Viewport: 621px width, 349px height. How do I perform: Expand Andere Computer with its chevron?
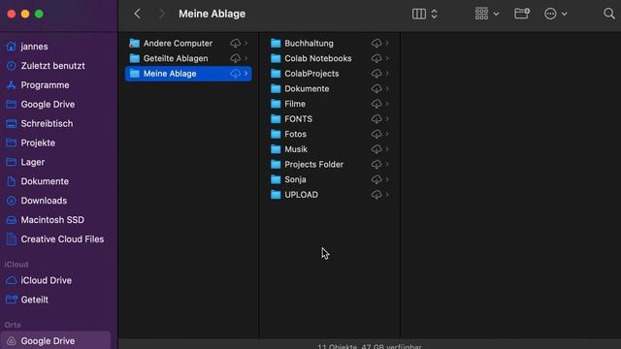[x=245, y=43]
